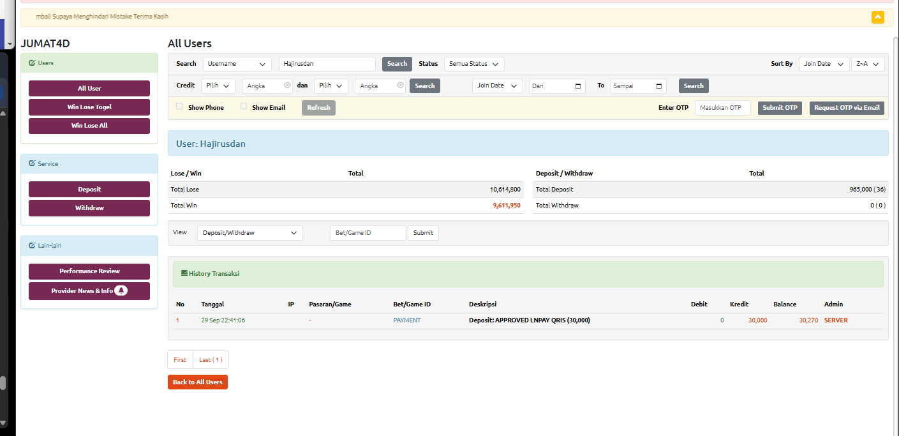
Task: Focus the Bet/Game ID input field
Action: click(x=368, y=233)
